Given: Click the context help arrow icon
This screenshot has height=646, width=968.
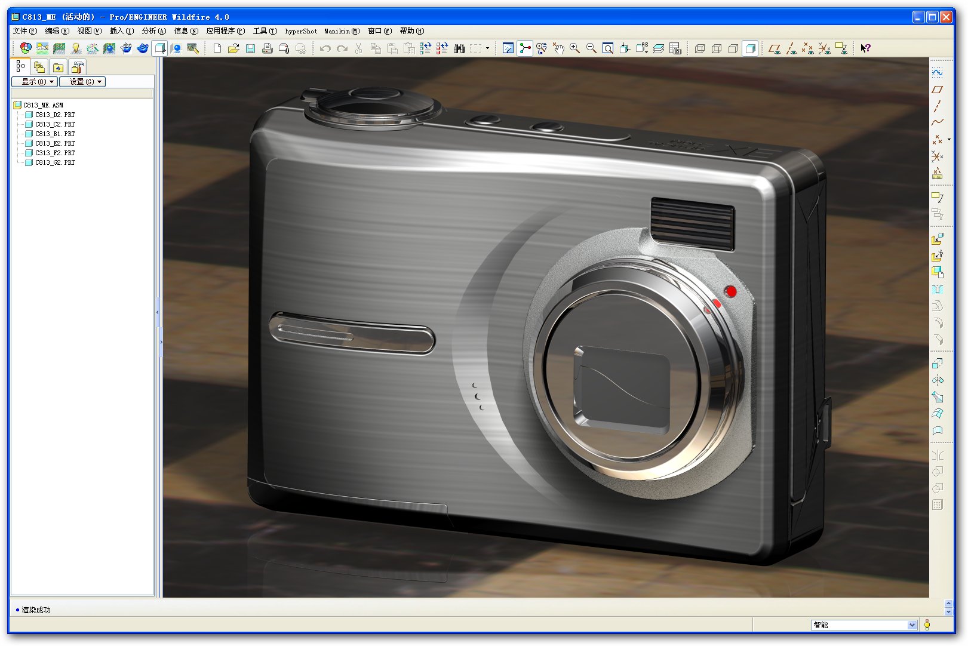Looking at the screenshot, I should tap(866, 48).
